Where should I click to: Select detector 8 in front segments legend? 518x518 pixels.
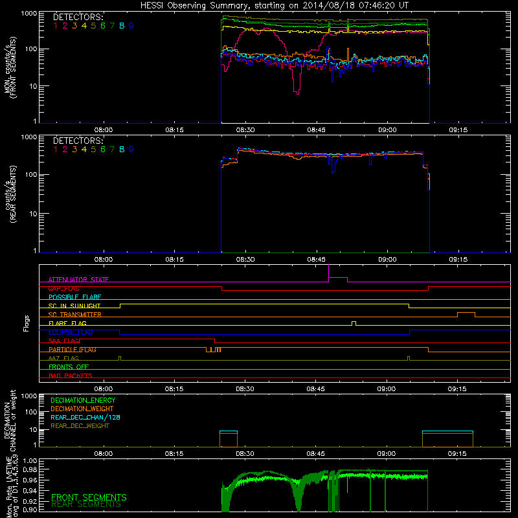pyautogui.click(x=122, y=26)
